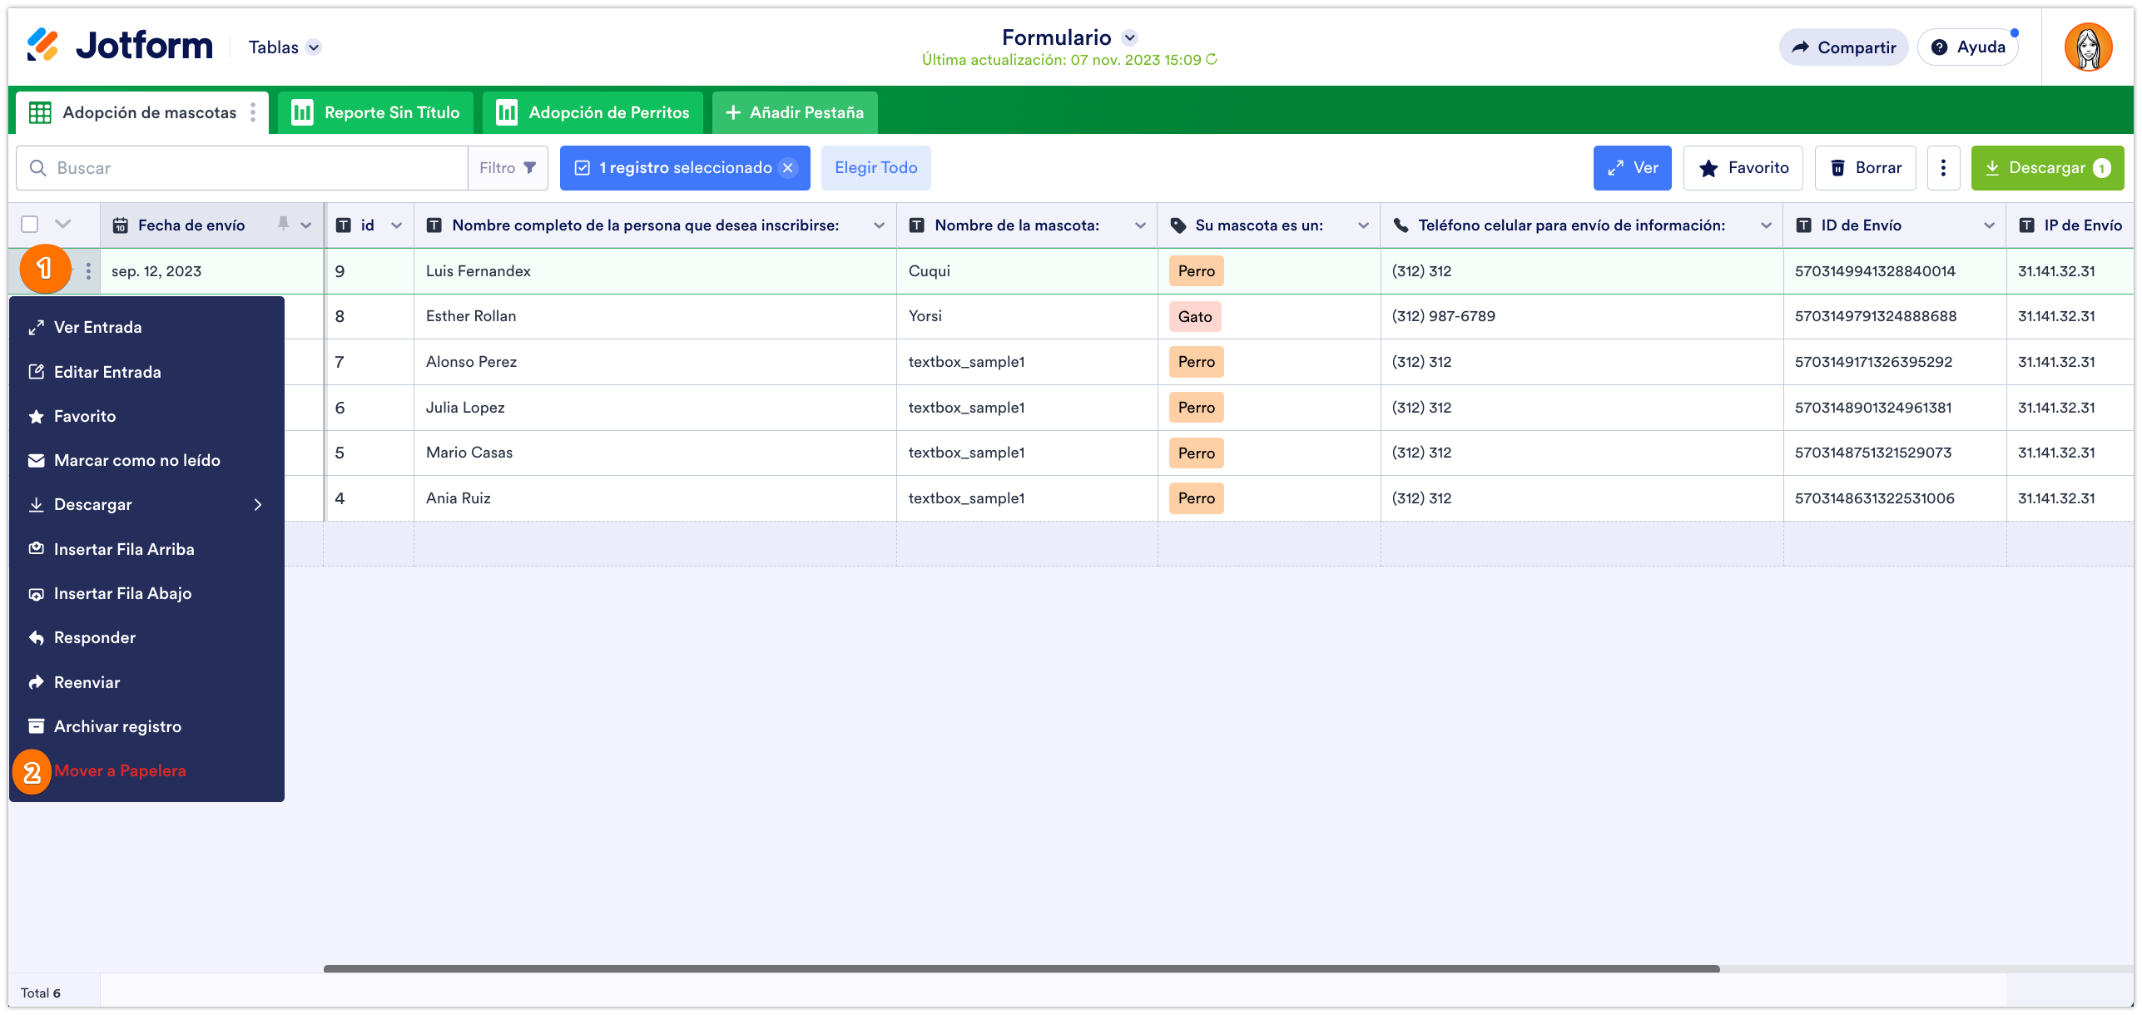This screenshot has height=1015, width=2142.
Task: Click the Ver Entrada expand icon
Action: pos(36,328)
